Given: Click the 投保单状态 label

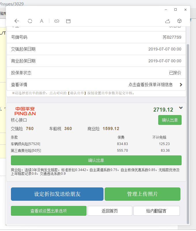Looking at the screenshot, I should point(21,73).
